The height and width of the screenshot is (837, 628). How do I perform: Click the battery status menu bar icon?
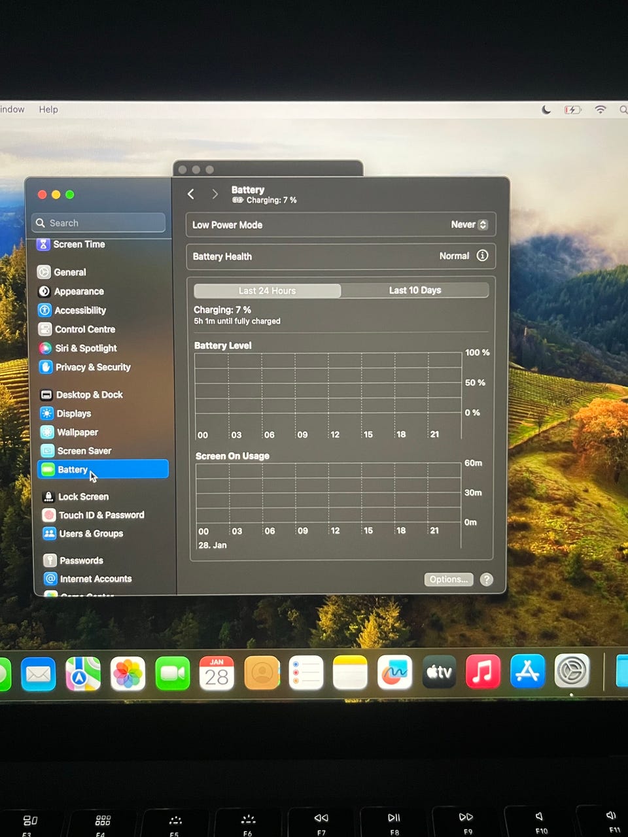pyautogui.click(x=572, y=110)
